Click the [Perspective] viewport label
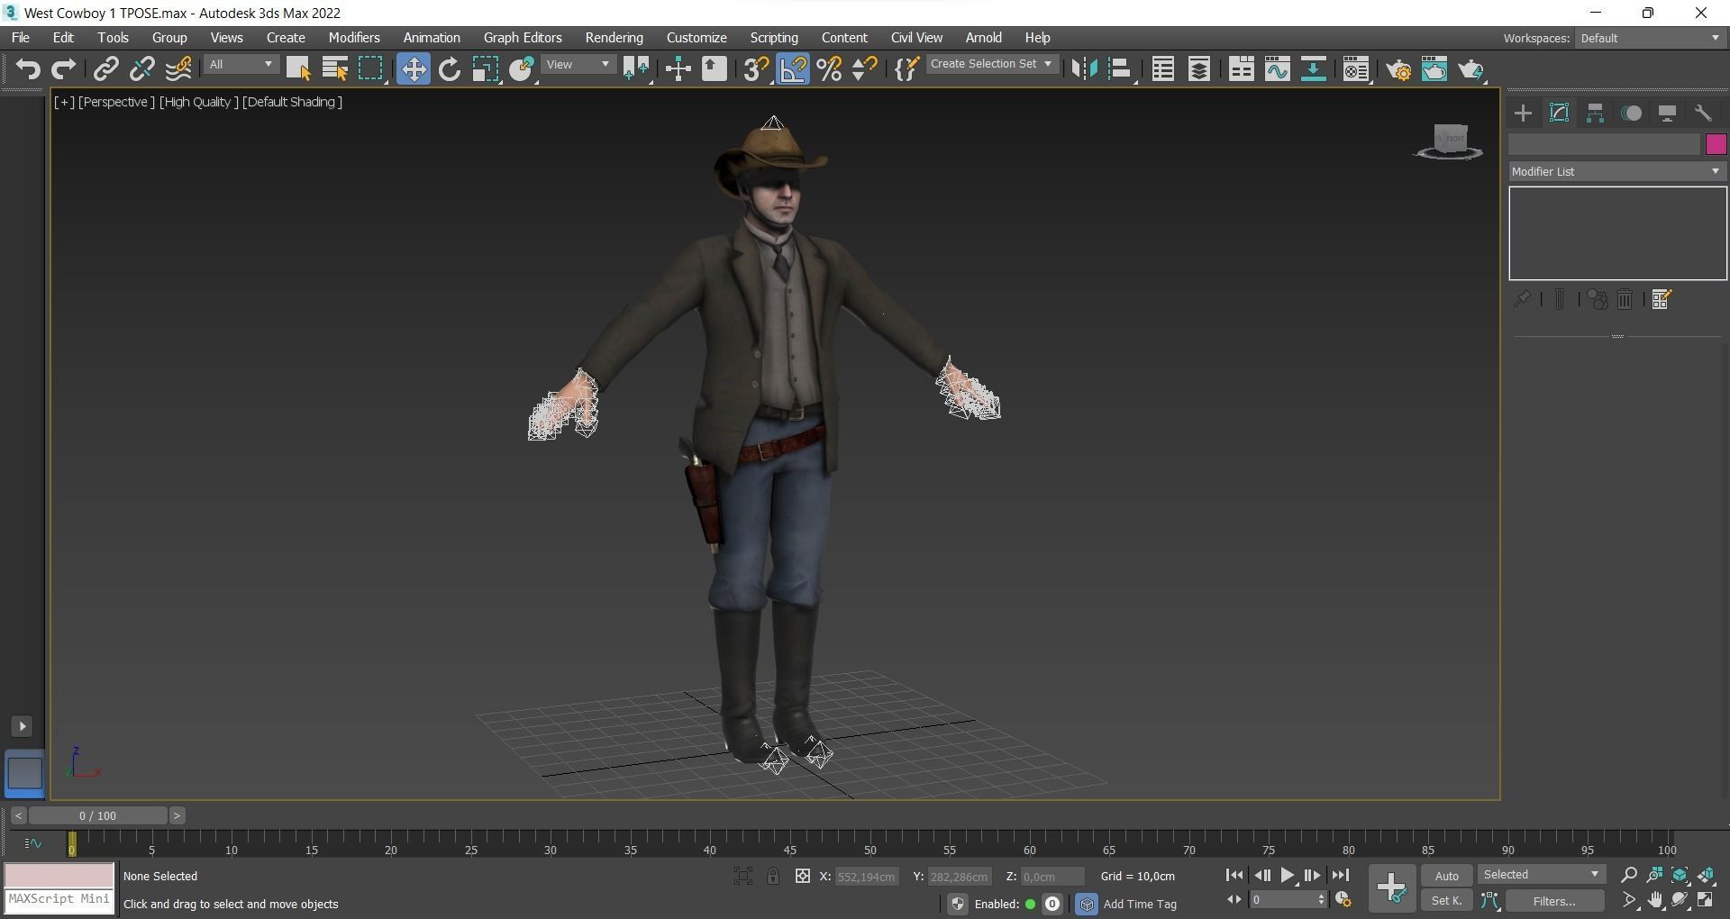This screenshot has height=919, width=1730. pyautogui.click(x=116, y=102)
